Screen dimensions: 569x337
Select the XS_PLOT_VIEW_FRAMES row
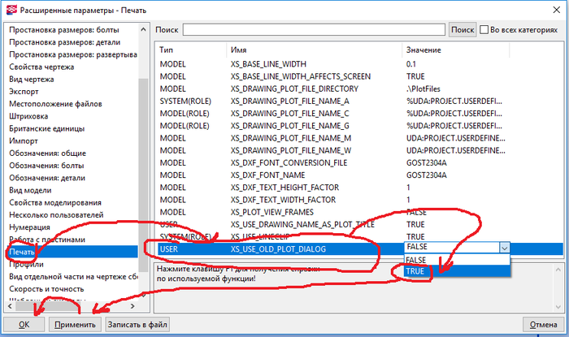click(x=272, y=212)
